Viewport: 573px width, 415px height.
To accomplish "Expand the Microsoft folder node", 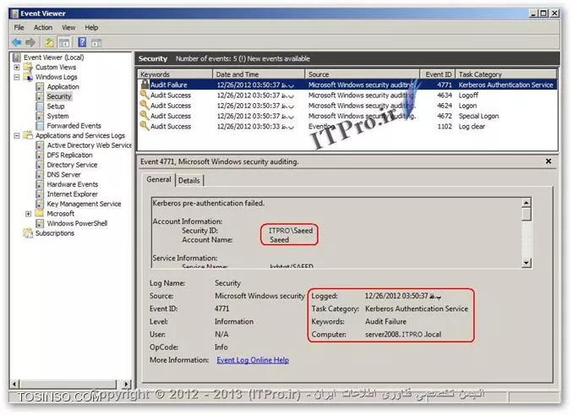I will click(29, 214).
